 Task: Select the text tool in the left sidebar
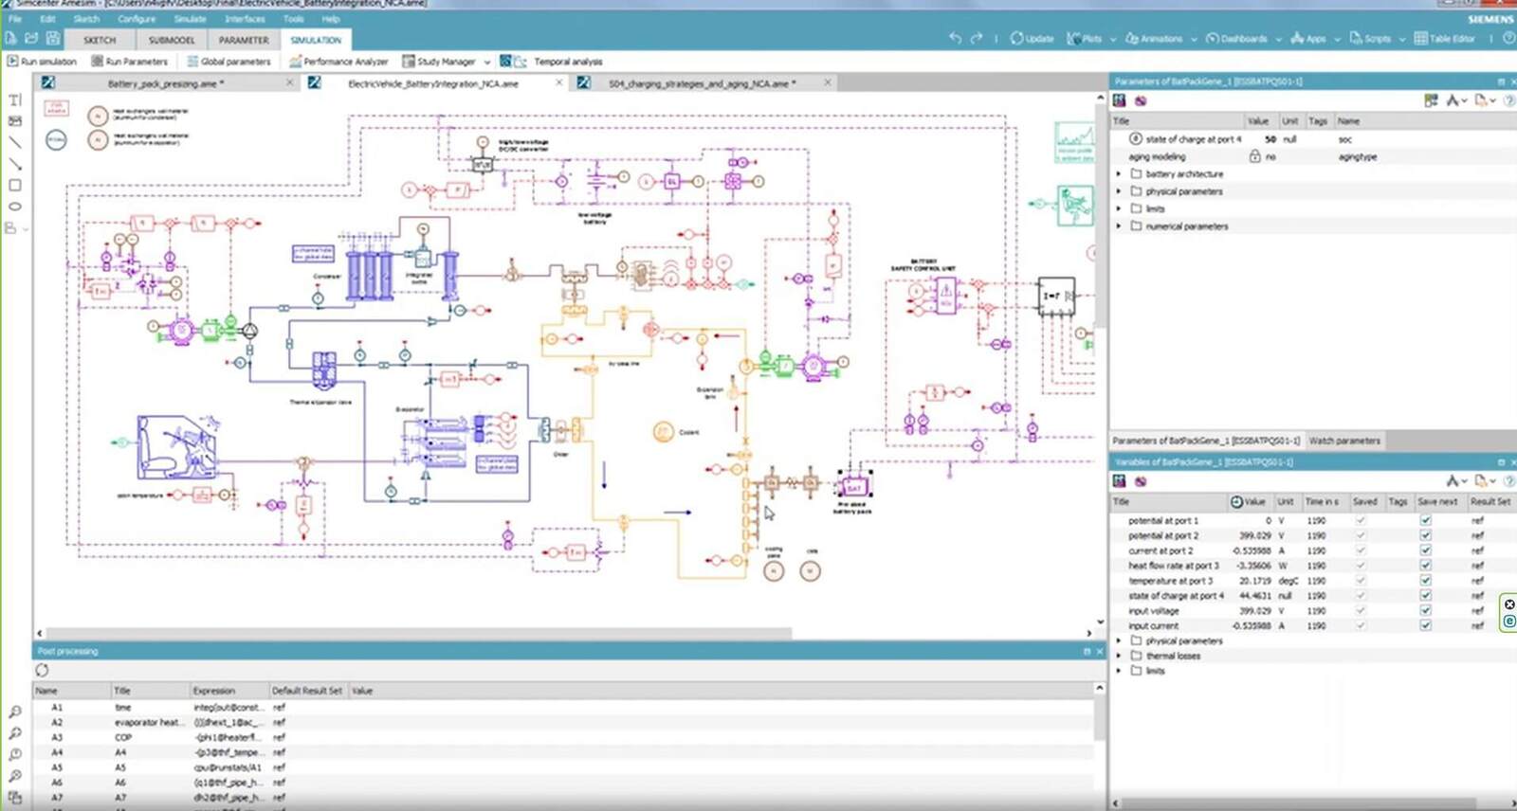(x=15, y=99)
